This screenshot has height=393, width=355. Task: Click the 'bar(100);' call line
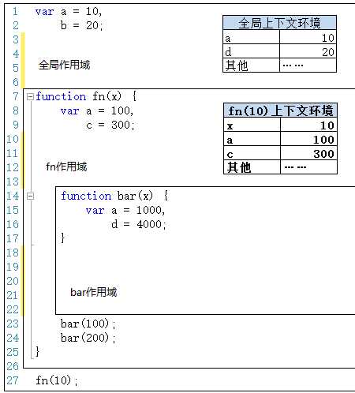pyautogui.click(x=88, y=324)
